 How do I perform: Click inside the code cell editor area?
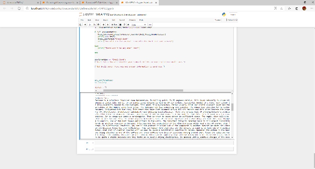coord(164,58)
